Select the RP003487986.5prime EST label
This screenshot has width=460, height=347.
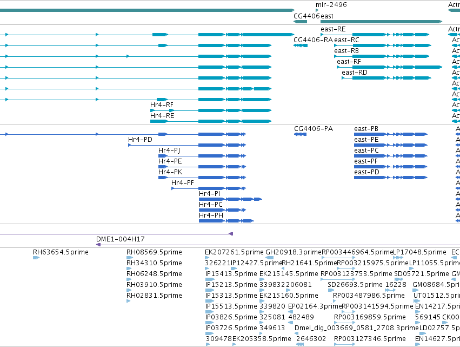coord(369,296)
